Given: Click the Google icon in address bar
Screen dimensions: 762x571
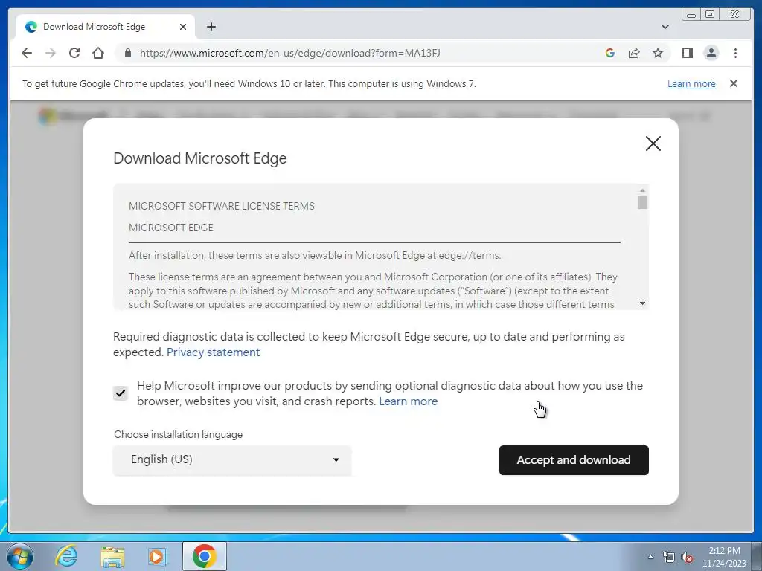Looking at the screenshot, I should click(610, 53).
